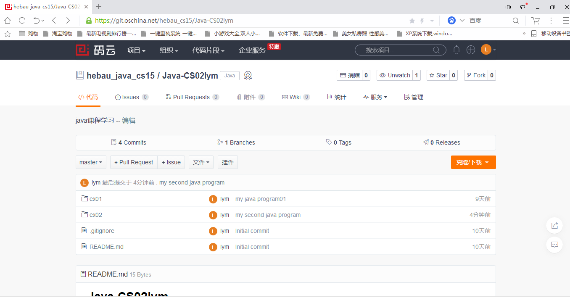The width and height of the screenshot is (570, 298).
Task: View 0 Tags
Action: tap(339, 142)
